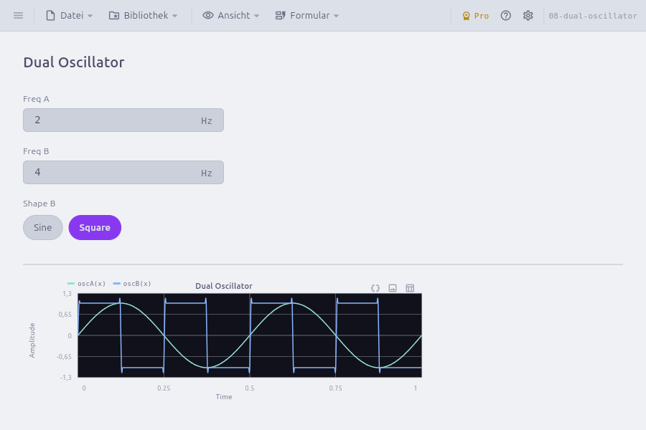Open the settings gear icon
Screen dimensions: 646x430
click(x=528, y=16)
